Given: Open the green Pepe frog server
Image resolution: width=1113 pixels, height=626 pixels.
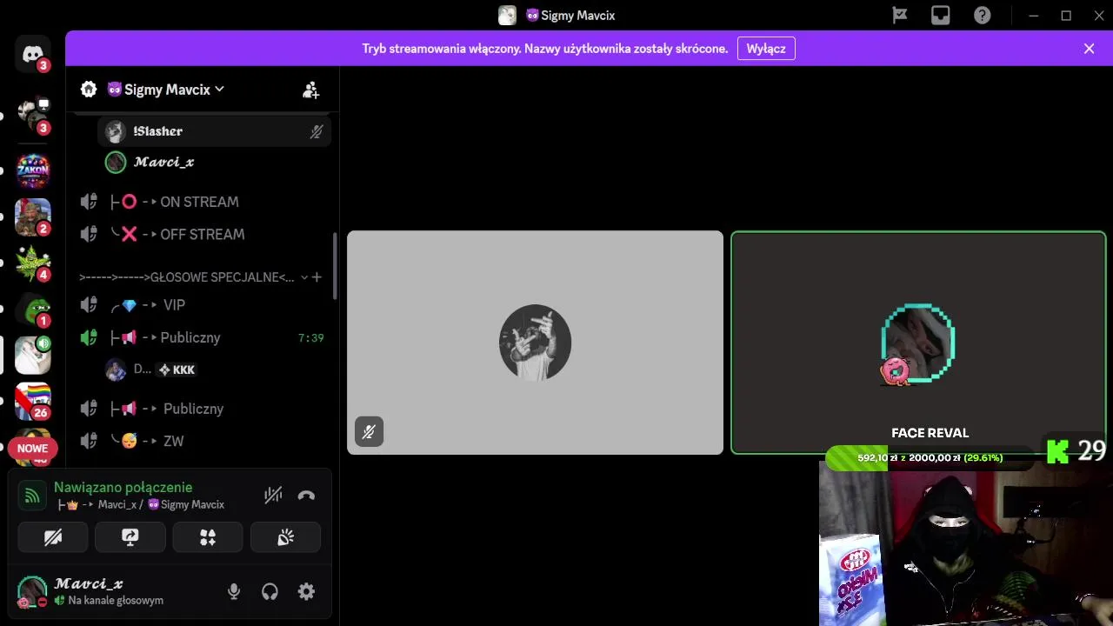Looking at the screenshot, I should coord(33,310).
